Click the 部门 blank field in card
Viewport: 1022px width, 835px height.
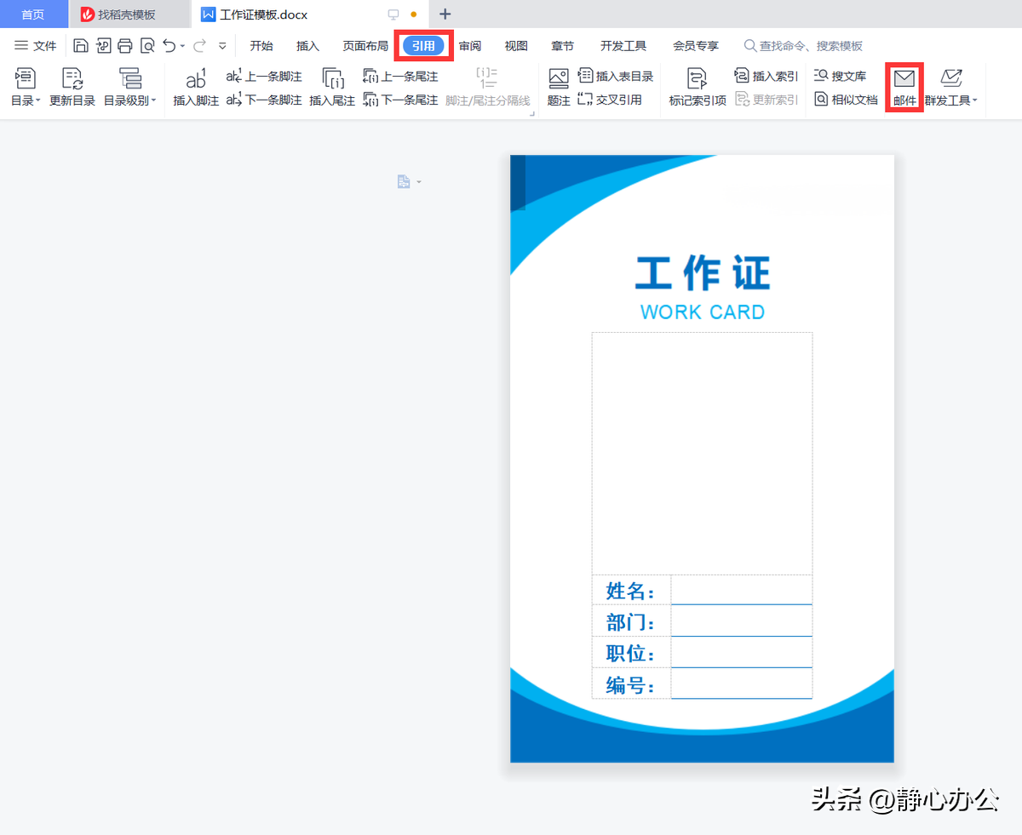pos(742,621)
